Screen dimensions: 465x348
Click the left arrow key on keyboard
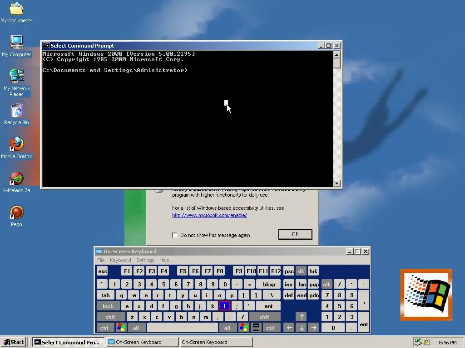pyautogui.click(x=289, y=328)
